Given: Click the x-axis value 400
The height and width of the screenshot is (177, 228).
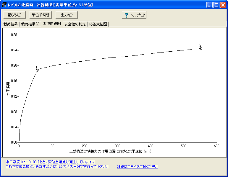Looking at the screenshot, I should [x=151, y=146].
